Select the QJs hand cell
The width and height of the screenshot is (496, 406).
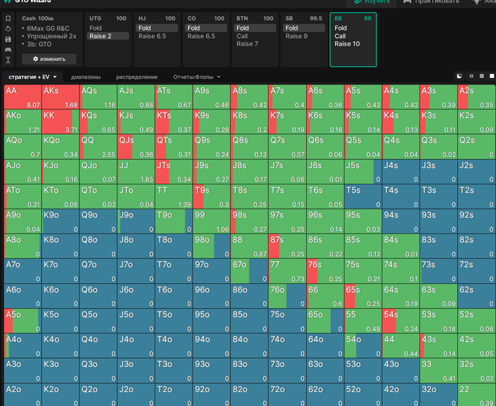(136, 147)
